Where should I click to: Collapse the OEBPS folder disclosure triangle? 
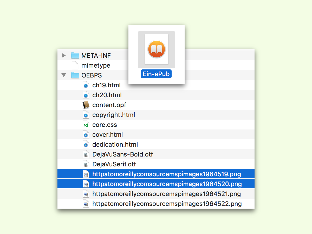coord(64,75)
